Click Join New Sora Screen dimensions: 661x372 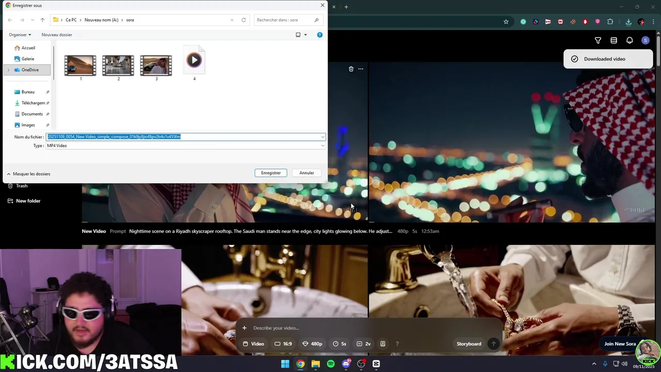tap(620, 344)
